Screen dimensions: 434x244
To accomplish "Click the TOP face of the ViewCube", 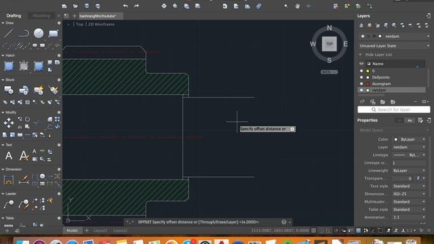I will pyautogui.click(x=329, y=44).
